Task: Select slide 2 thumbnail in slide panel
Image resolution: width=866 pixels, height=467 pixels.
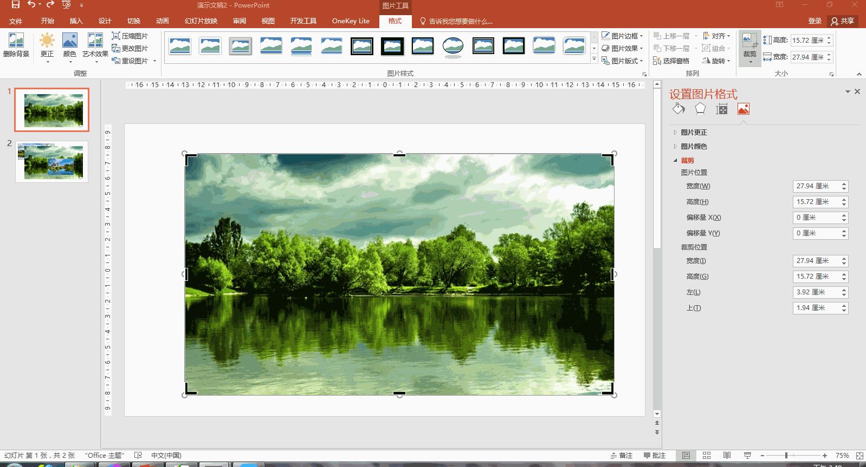Action: 52,162
